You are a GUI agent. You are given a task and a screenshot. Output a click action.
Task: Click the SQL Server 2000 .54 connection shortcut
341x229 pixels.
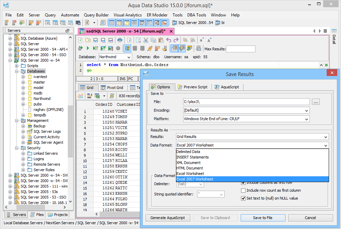[x=192, y=23]
